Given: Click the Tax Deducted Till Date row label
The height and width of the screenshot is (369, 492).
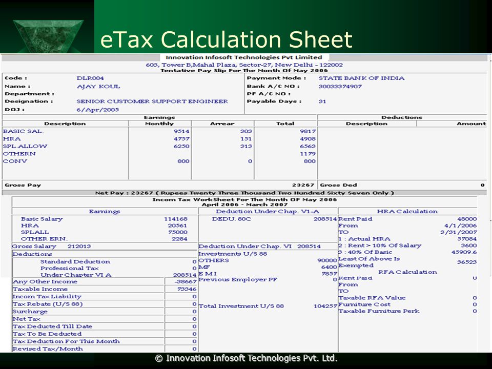Looking at the screenshot, I should point(52,326).
